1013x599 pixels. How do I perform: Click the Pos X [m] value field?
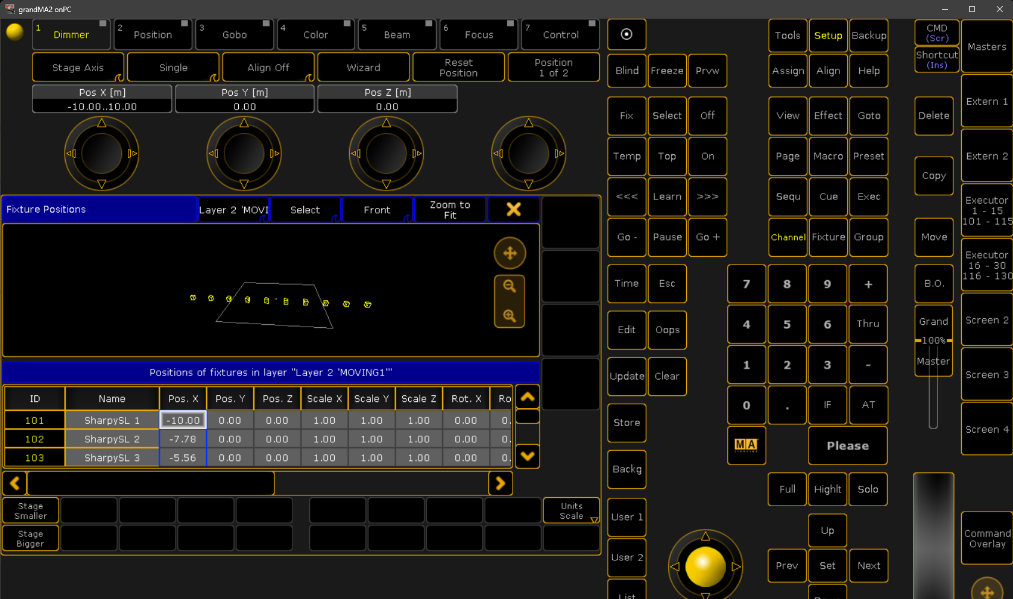click(x=102, y=106)
